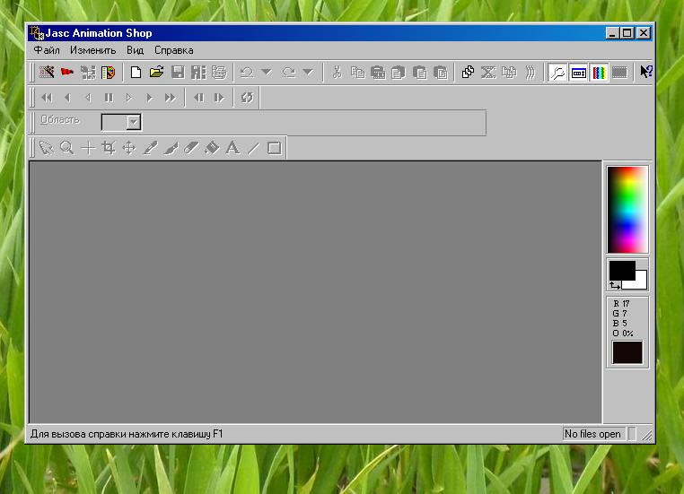Screen dimensions: 684x494
Task: Toggle the wrench tool options palette button
Action: point(558,73)
